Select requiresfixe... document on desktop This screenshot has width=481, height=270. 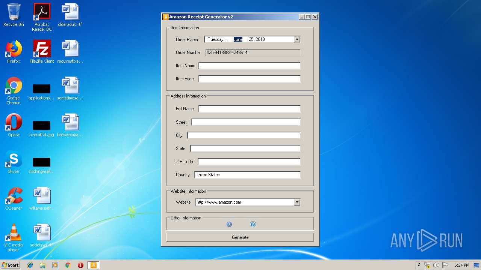coord(70,52)
